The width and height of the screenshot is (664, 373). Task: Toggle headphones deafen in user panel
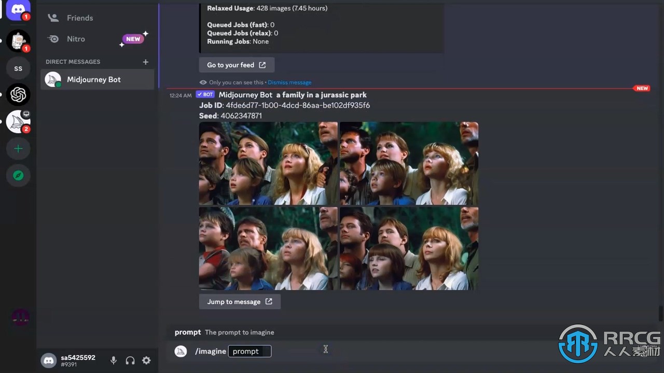click(x=130, y=361)
